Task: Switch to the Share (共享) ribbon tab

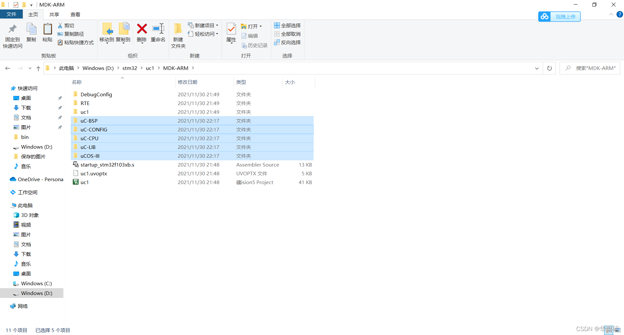Action: [54, 14]
